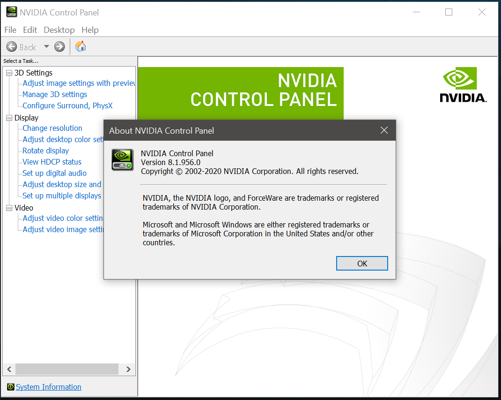This screenshot has height=400, width=501.
Task: Open the System Information link
Action: point(49,387)
